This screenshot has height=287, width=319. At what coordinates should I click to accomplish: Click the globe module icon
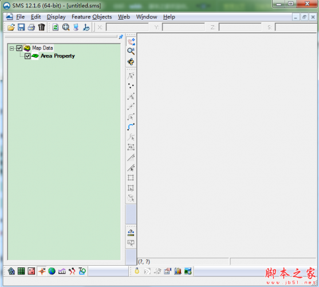click(52, 271)
